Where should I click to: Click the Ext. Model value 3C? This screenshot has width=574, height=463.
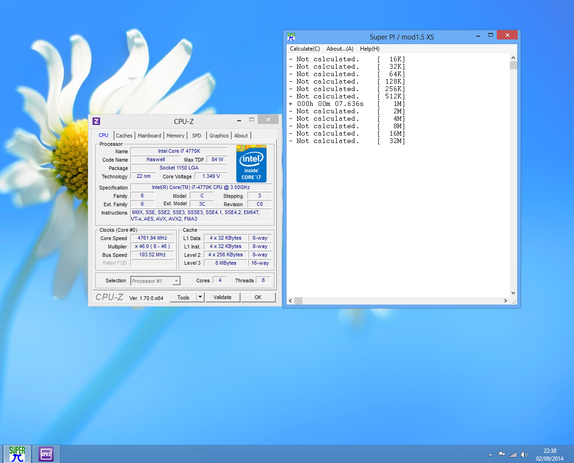202,204
